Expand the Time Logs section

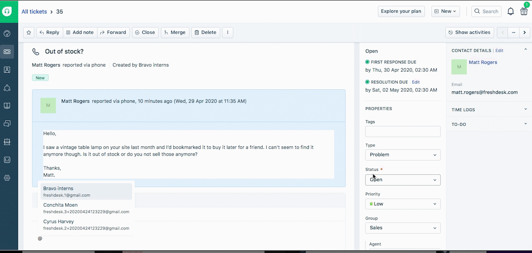tap(526, 109)
